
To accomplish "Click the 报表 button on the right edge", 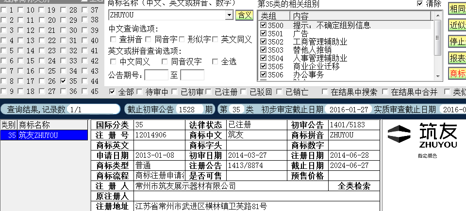I will (457, 58).
